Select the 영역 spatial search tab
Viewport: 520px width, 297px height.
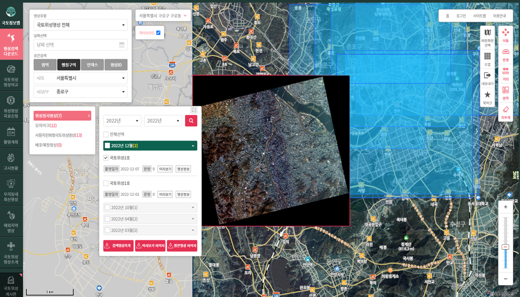pos(45,65)
